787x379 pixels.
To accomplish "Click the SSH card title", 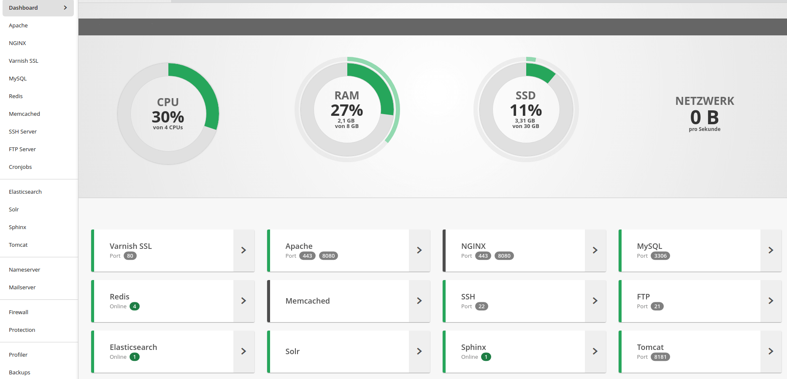I will tap(468, 296).
